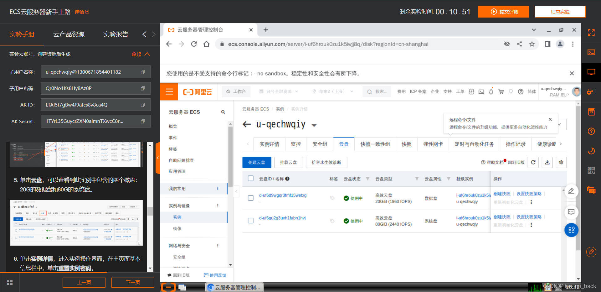Open disk list column settings gear
The image size is (601, 292).
(x=561, y=162)
